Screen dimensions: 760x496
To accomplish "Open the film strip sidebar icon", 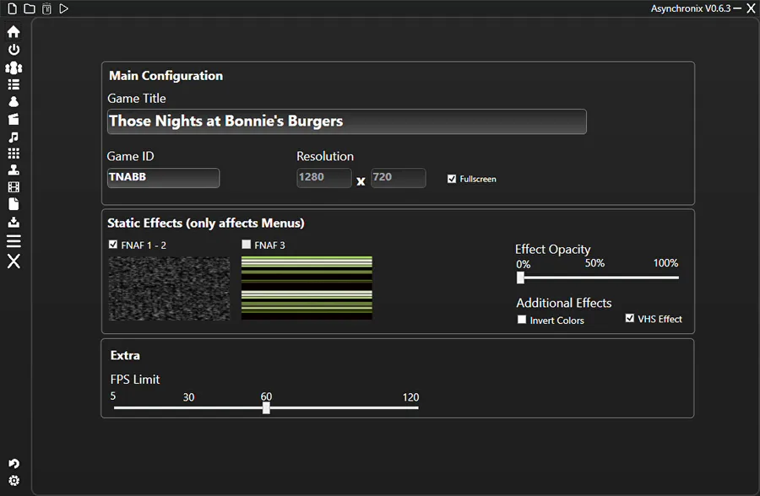I will click(x=14, y=187).
